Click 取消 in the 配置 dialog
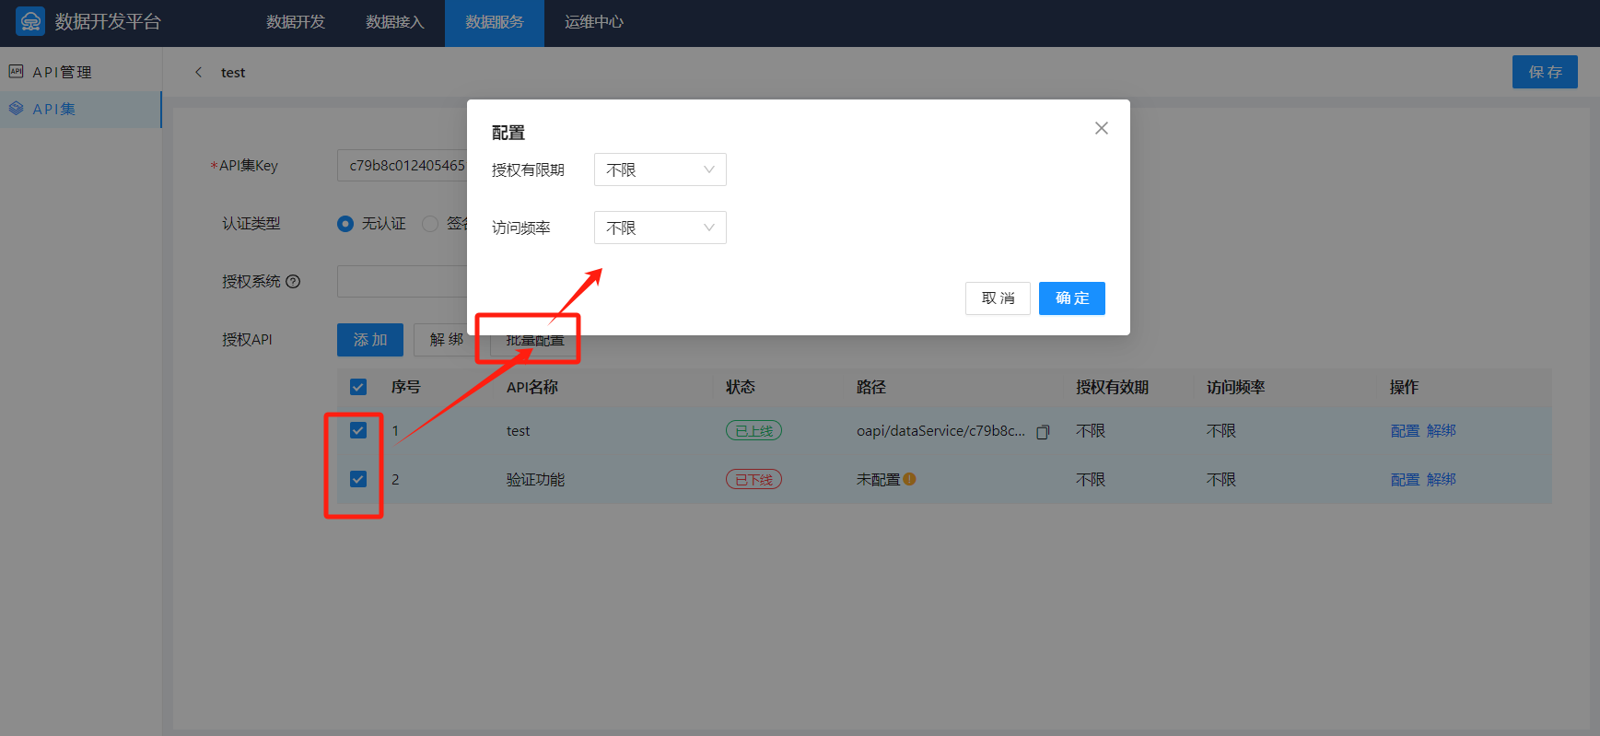Image resolution: width=1600 pixels, height=736 pixels. pos(998,298)
